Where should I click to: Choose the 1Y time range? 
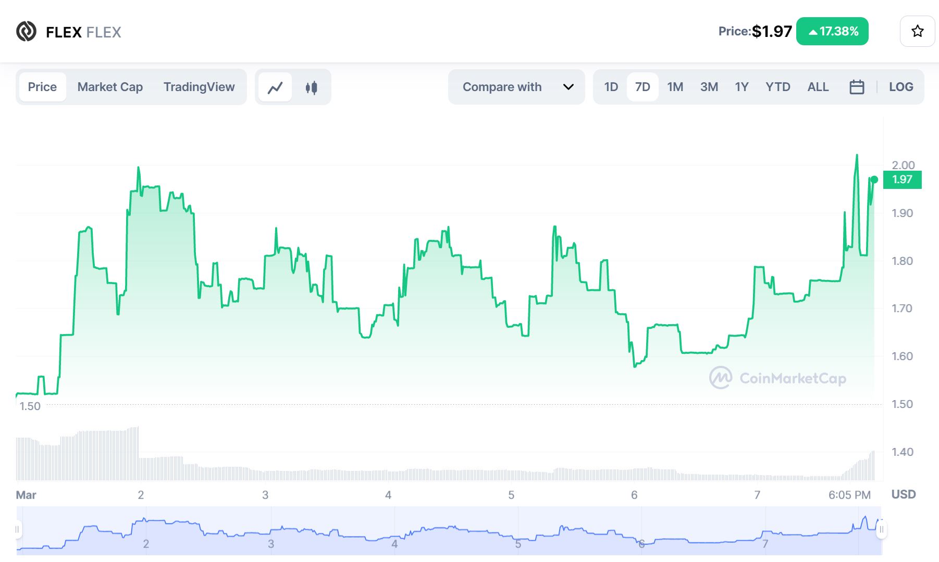pyautogui.click(x=742, y=87)
